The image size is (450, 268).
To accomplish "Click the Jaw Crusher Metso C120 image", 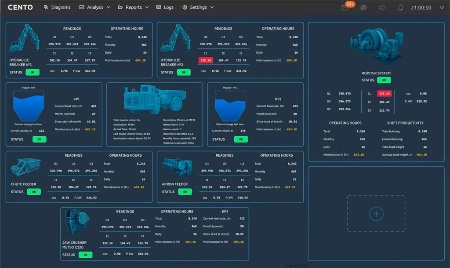I will (x=77, y=222).
